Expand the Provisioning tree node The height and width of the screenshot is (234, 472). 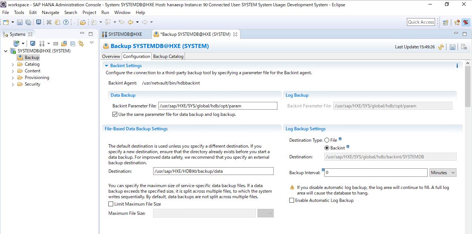pyautogui.click(x=13, y=78)
